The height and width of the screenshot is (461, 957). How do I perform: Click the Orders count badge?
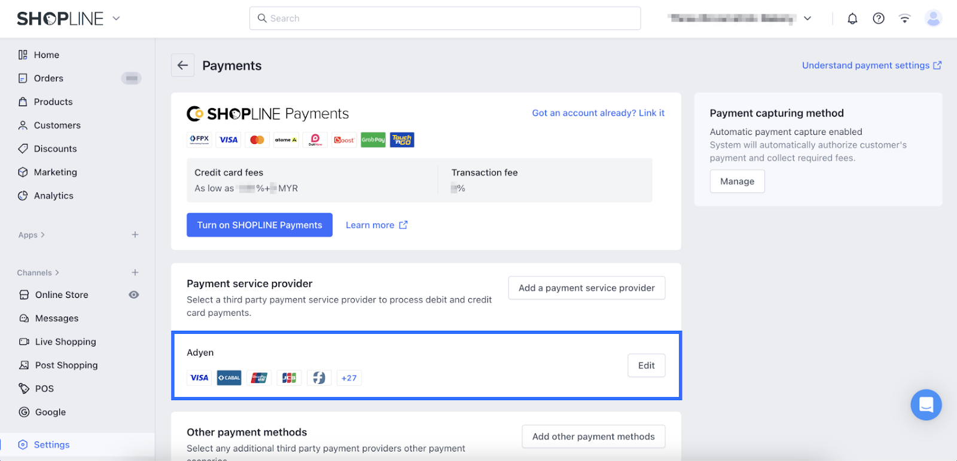click(132, 78)
